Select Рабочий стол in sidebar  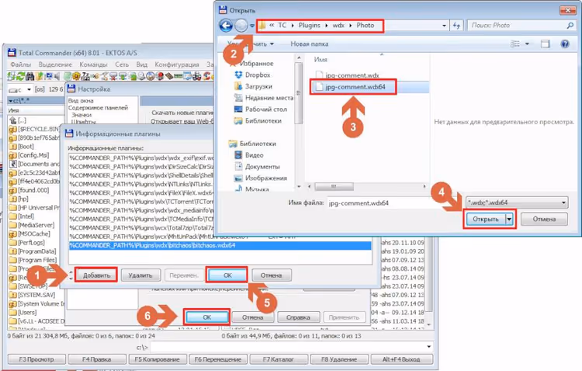[x=261, y=109]
